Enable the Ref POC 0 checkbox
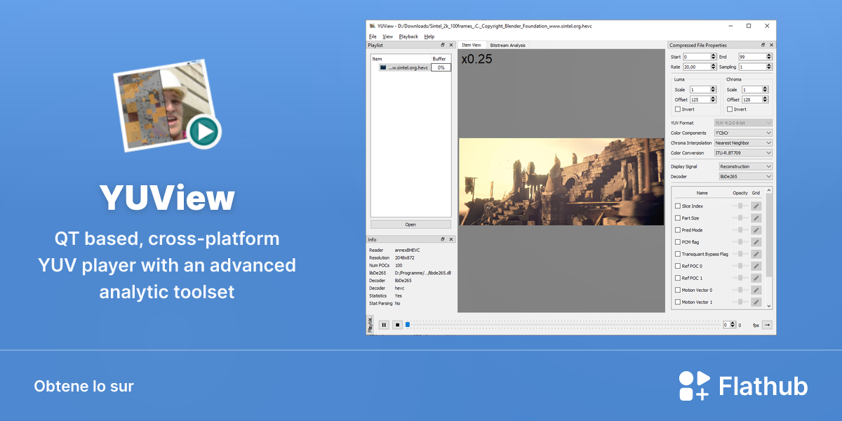The height and width of the screenshot is (421, 842). pos(678,266)
